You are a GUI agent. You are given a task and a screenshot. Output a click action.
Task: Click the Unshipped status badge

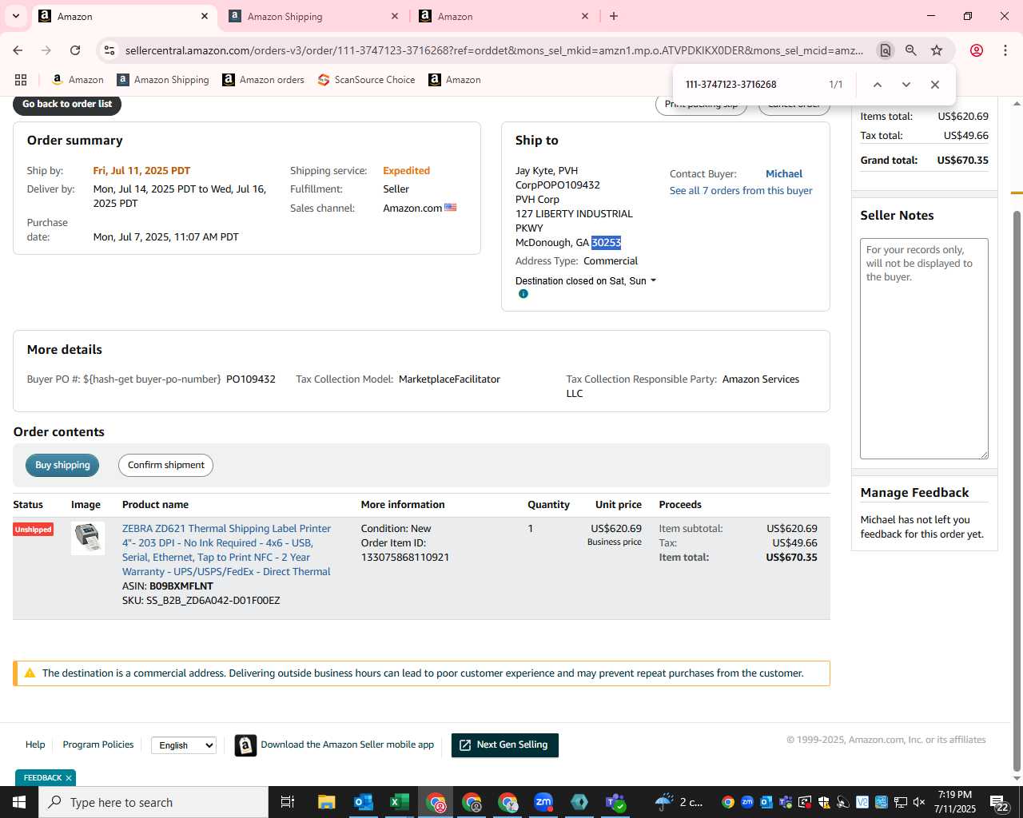[33, 530]
